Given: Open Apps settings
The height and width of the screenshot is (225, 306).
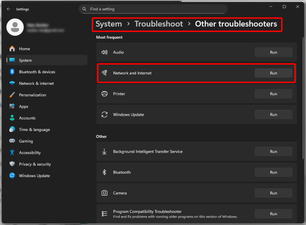Looking at the screenshot, I should (47, 107).
